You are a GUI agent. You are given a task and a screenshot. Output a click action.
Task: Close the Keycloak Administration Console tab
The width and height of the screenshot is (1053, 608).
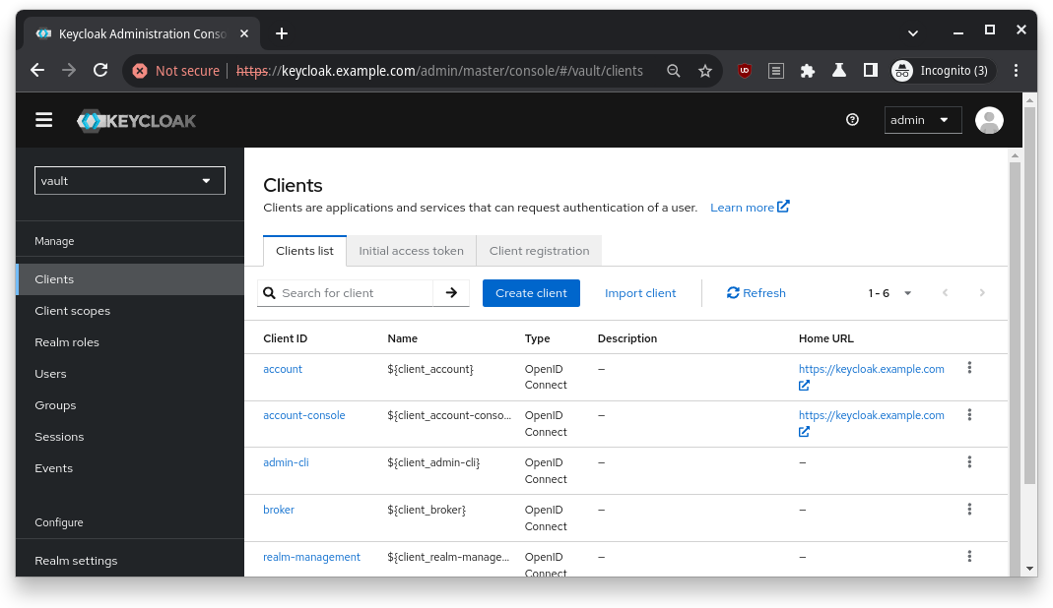(244, 33)
